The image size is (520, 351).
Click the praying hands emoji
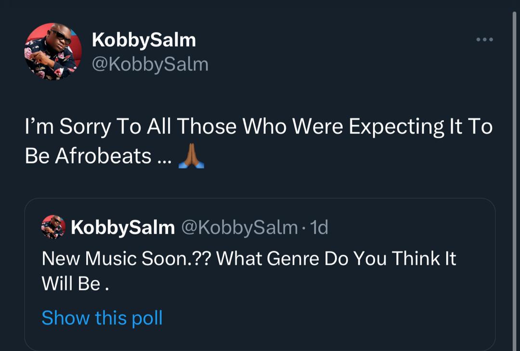[191, 156]
